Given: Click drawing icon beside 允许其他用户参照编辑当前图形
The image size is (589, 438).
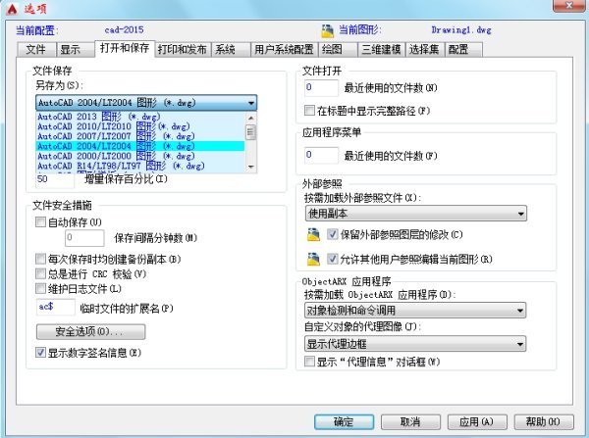Looking at the screenshot, I should coord(313,259).
